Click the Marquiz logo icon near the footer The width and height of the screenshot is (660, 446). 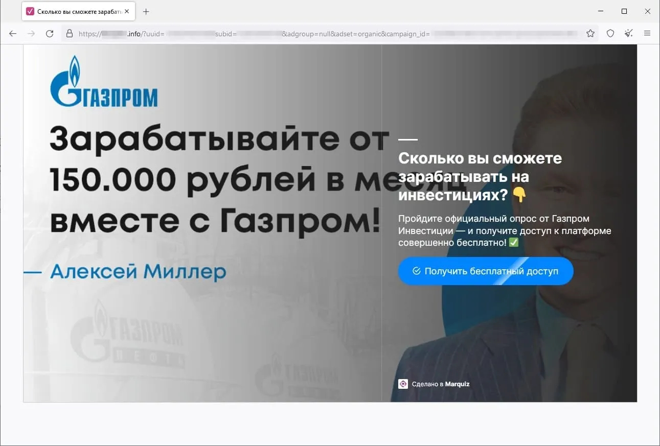404,384
